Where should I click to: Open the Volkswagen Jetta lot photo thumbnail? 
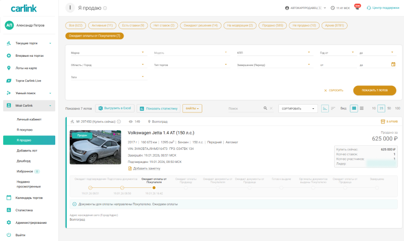click(x=95, y=147)
